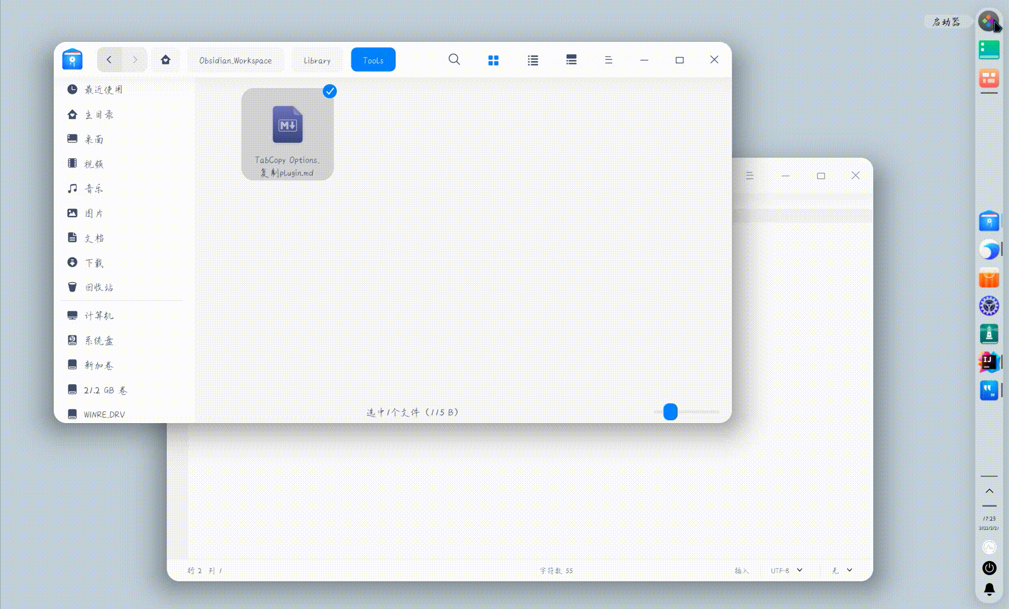Go forward in file manager history

(x=135, y=60)
